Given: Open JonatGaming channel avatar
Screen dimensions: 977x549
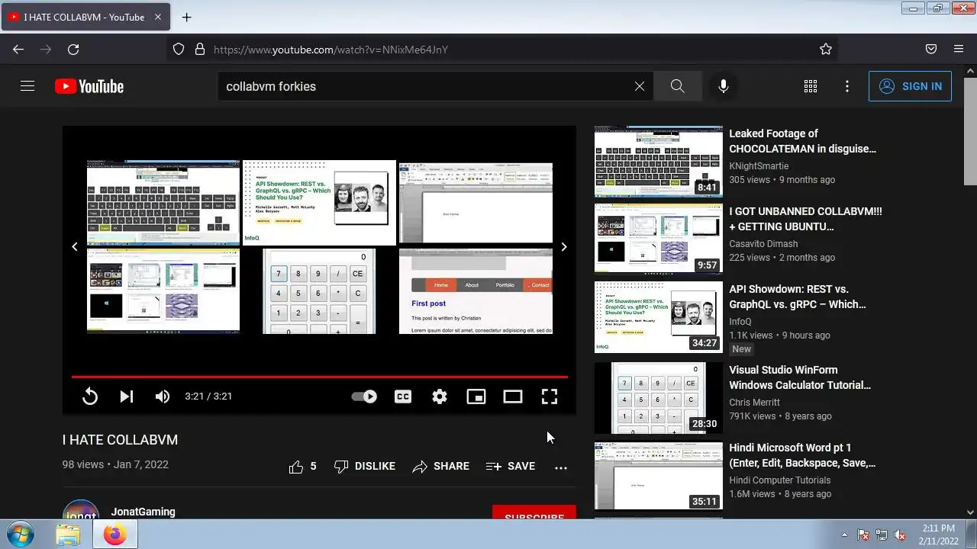Looking at the screenshot, I should pos(81,509).
